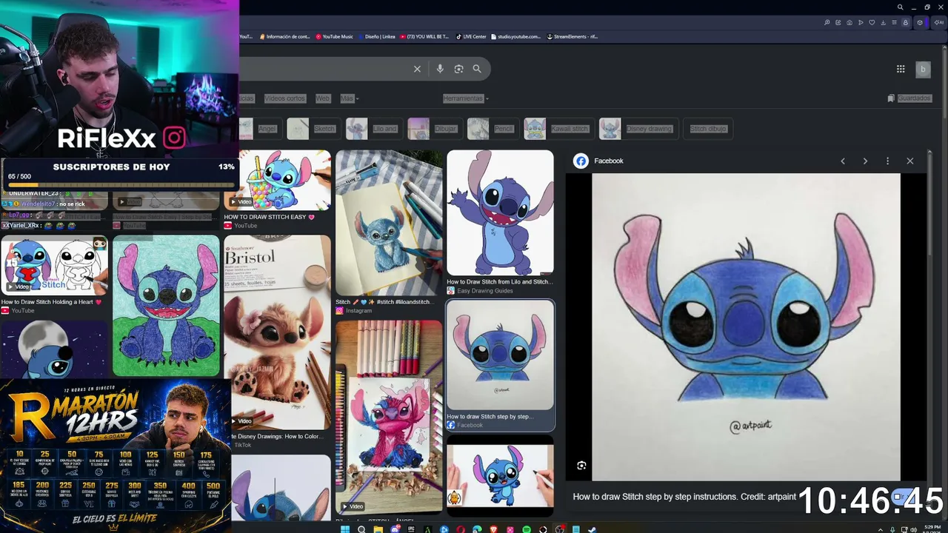Viewport: 948px width, 533px height.
Task: Open the three-dot menu in preview panel
Action: (x=887, y=161)
